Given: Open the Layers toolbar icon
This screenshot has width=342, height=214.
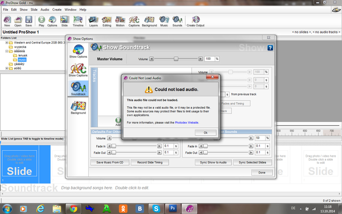Looking at the screenshot, I should point(94,21).
